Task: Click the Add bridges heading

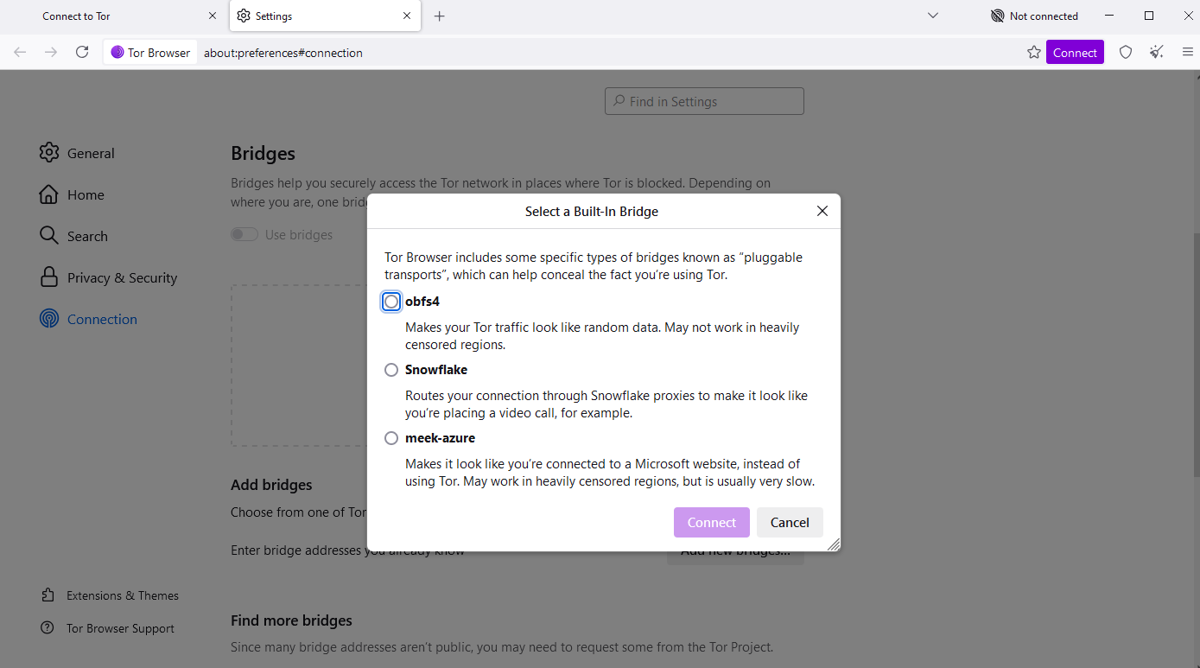Action: [x=271, y=485]
